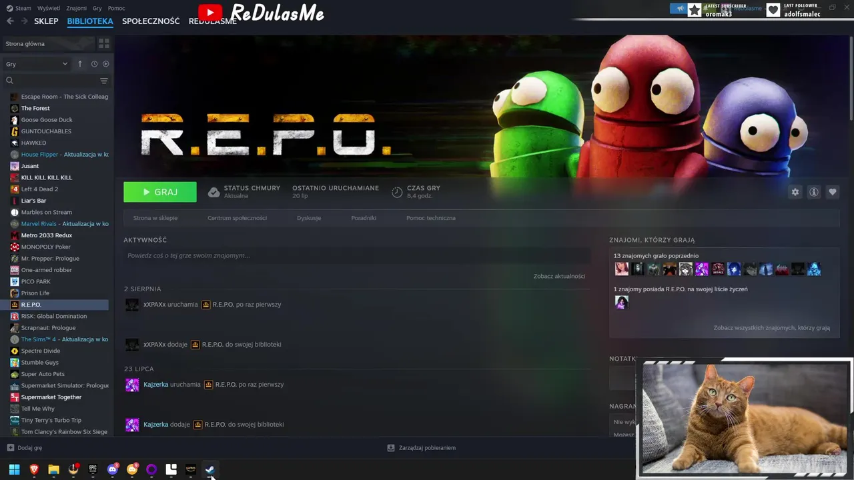This screenshot has height=480, width=854.
Task: Click the Steam icon in taskbar
Action: pos(210,469)
